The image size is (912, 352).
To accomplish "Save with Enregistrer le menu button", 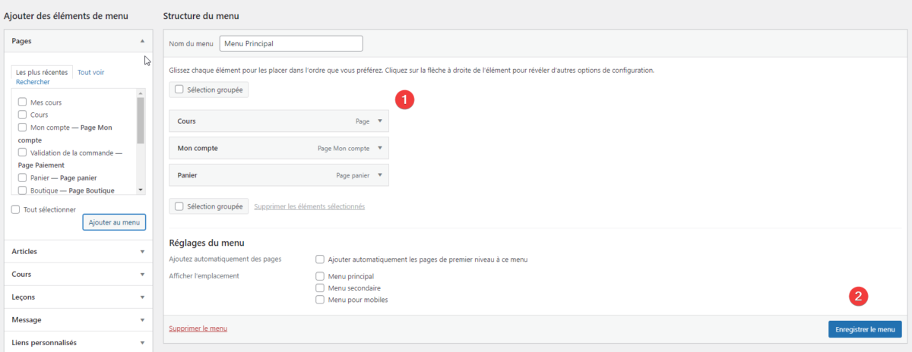I will pos(865,329).
